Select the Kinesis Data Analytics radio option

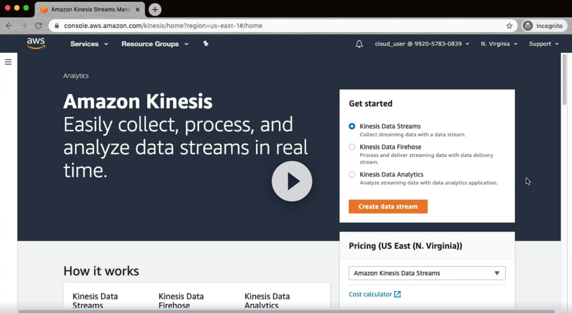tap(352, 175)
